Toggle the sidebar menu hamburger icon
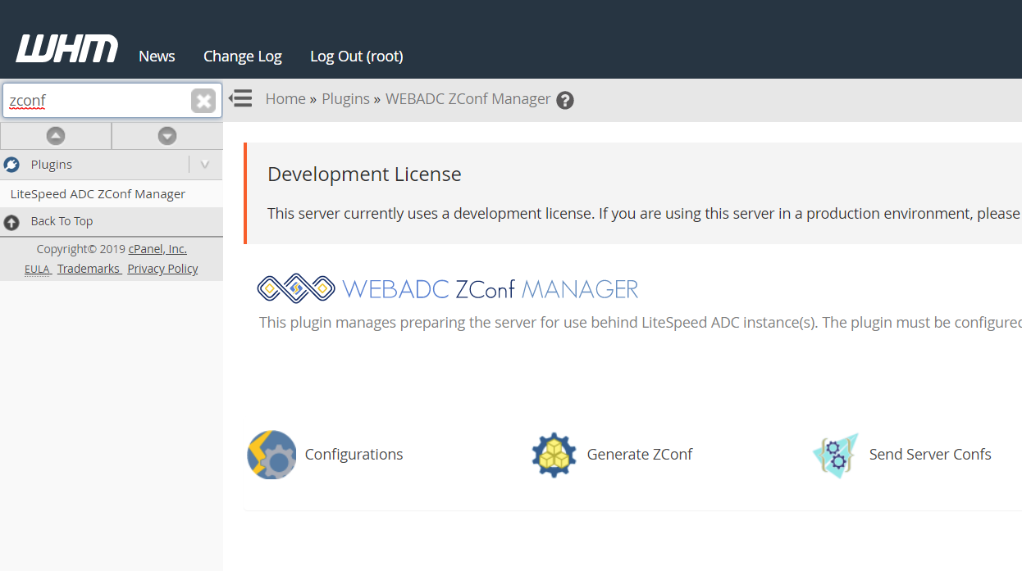Image resolution: width=1022 pixels, height=571 pixels. 240,99
